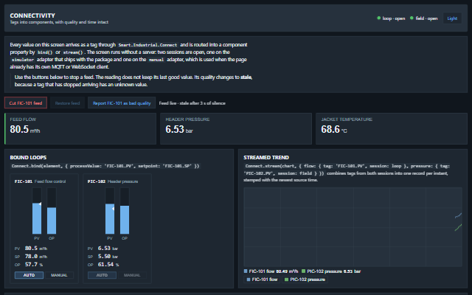
Task: Select AUTO mode for FIC-101
Action: pyautogui.click(x=29, y=275)
